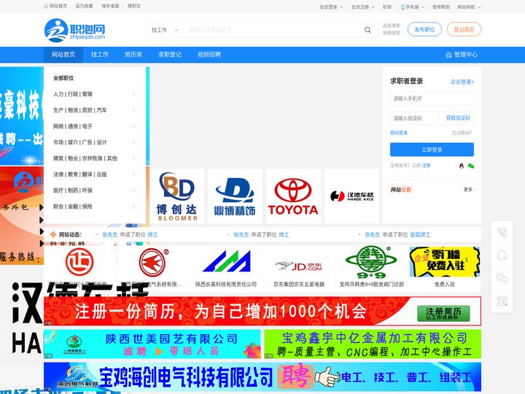Click the 职泡网 site logo
525x394 pixels.
point(74,30)
